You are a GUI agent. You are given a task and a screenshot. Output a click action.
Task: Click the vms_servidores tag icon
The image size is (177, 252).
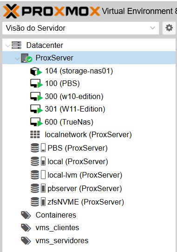(26, 241)
